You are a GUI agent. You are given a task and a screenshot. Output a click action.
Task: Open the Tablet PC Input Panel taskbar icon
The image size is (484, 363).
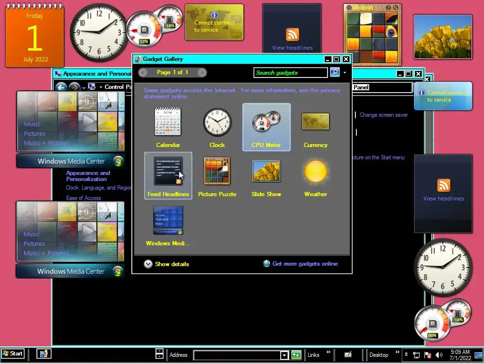pos(348,354)
